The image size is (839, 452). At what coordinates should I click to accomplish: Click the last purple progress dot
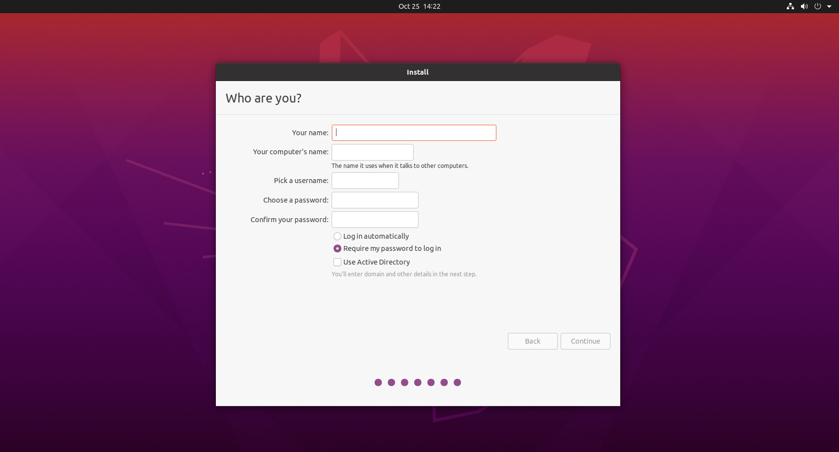pos(457,382)
